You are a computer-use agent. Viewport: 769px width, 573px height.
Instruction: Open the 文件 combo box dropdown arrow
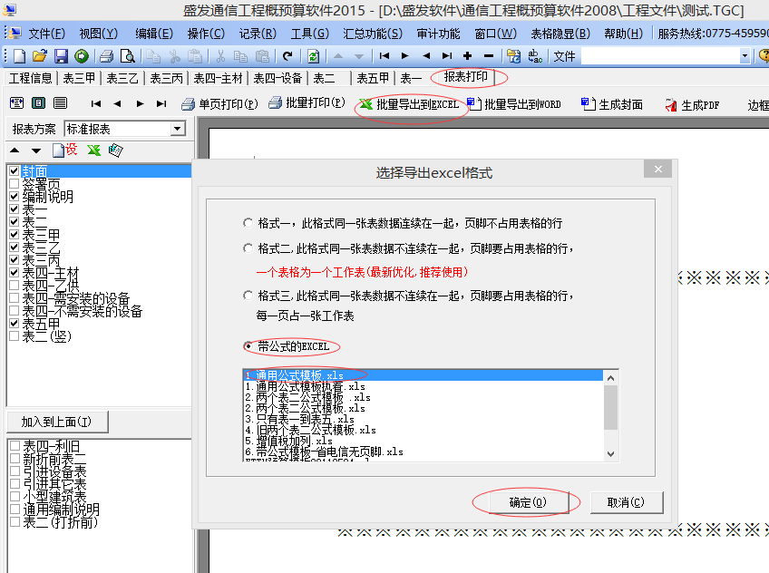click(745, 56)
